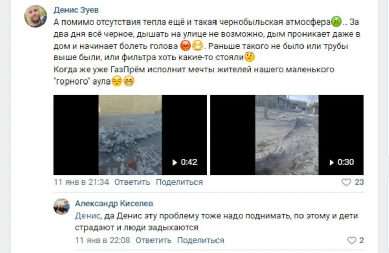Click the Денис mention in the reply
The width and height of the screenshot is (389, 253).
[88, 216]
